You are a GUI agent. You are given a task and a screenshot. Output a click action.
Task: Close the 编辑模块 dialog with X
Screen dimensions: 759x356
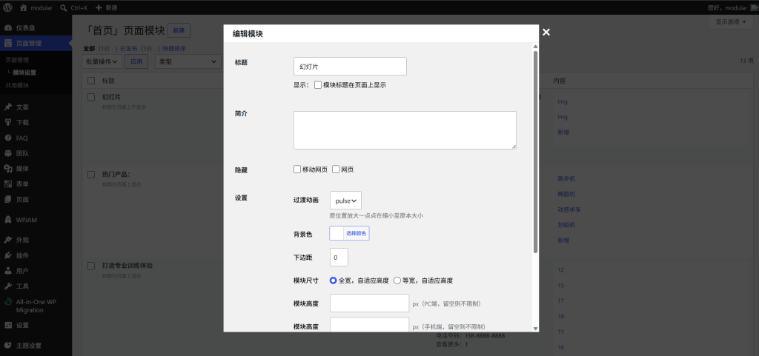[x=546, y=33]
